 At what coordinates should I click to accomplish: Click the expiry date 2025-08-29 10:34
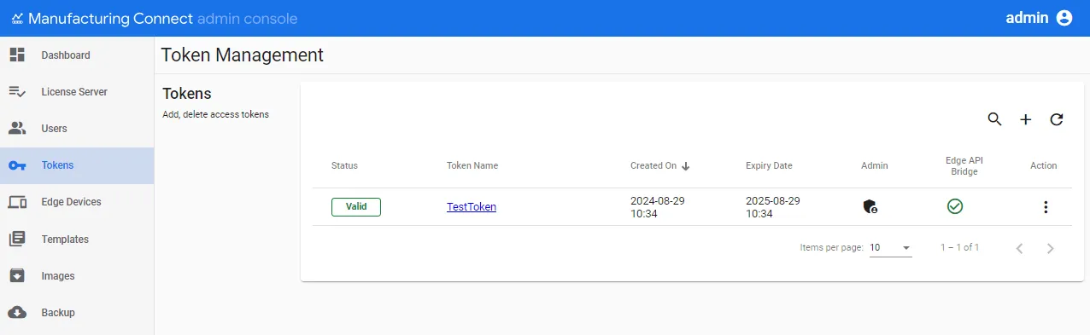pos(773,207)
